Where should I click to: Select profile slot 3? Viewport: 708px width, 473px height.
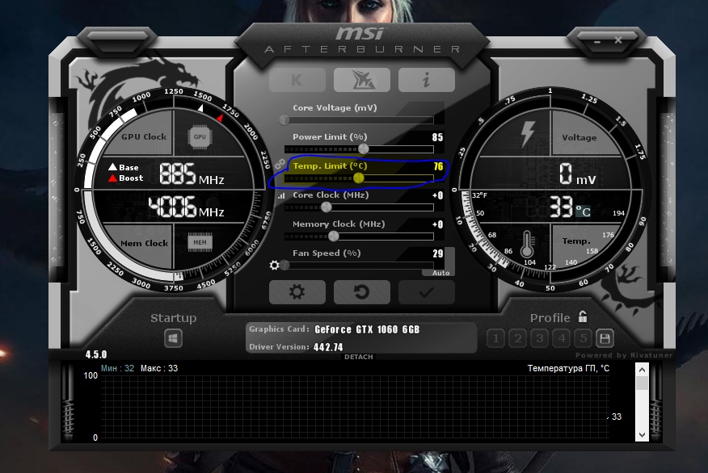(x=540, y=338)
